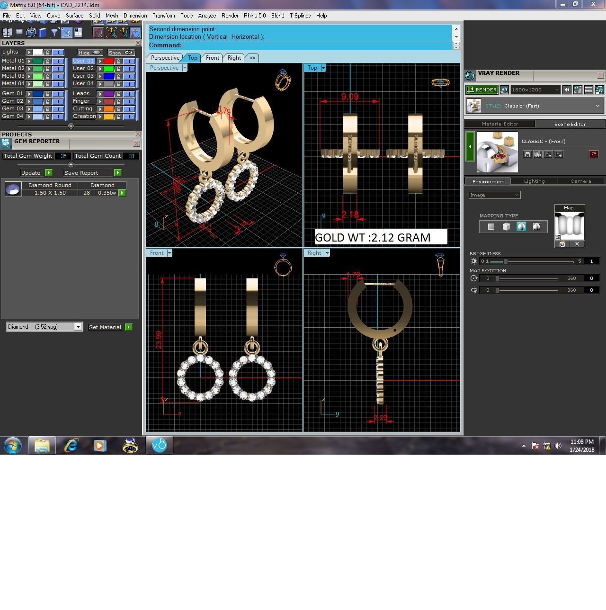Viewport: 606px width, 610px height.
Task: Click the red refresh scene icon
Action: (593, 154)
